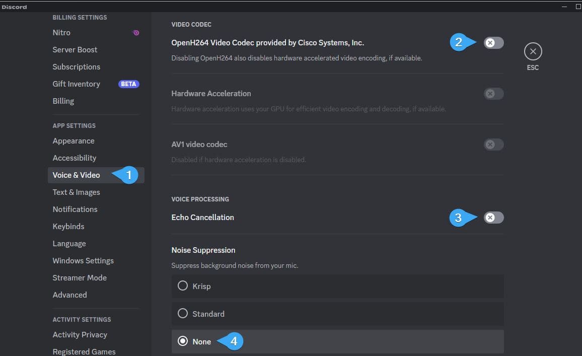
Task: Toggle the Hardware Acceleration switch
Action: pos(493,94)
